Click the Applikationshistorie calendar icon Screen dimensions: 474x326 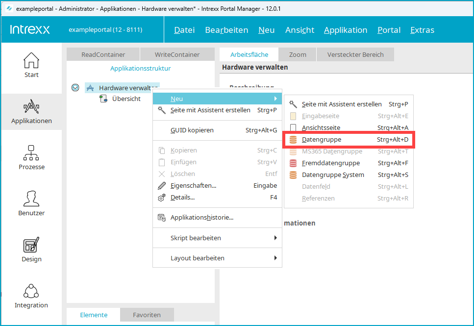click(162, 218)
